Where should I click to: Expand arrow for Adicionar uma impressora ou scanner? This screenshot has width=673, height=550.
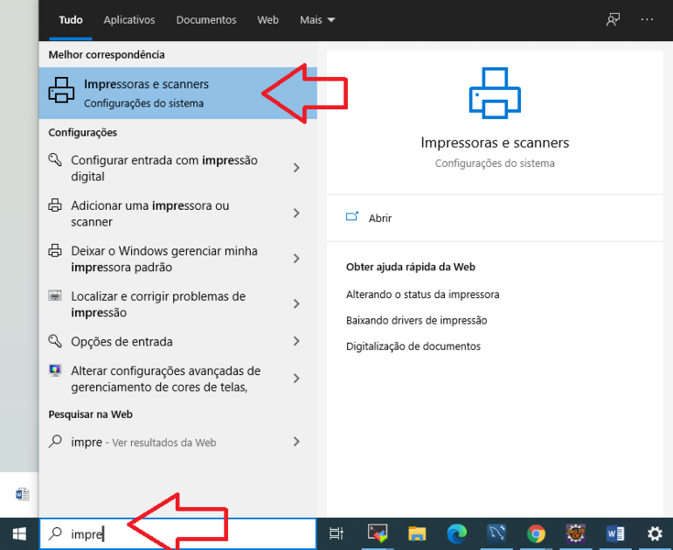(x=296, y=213)
